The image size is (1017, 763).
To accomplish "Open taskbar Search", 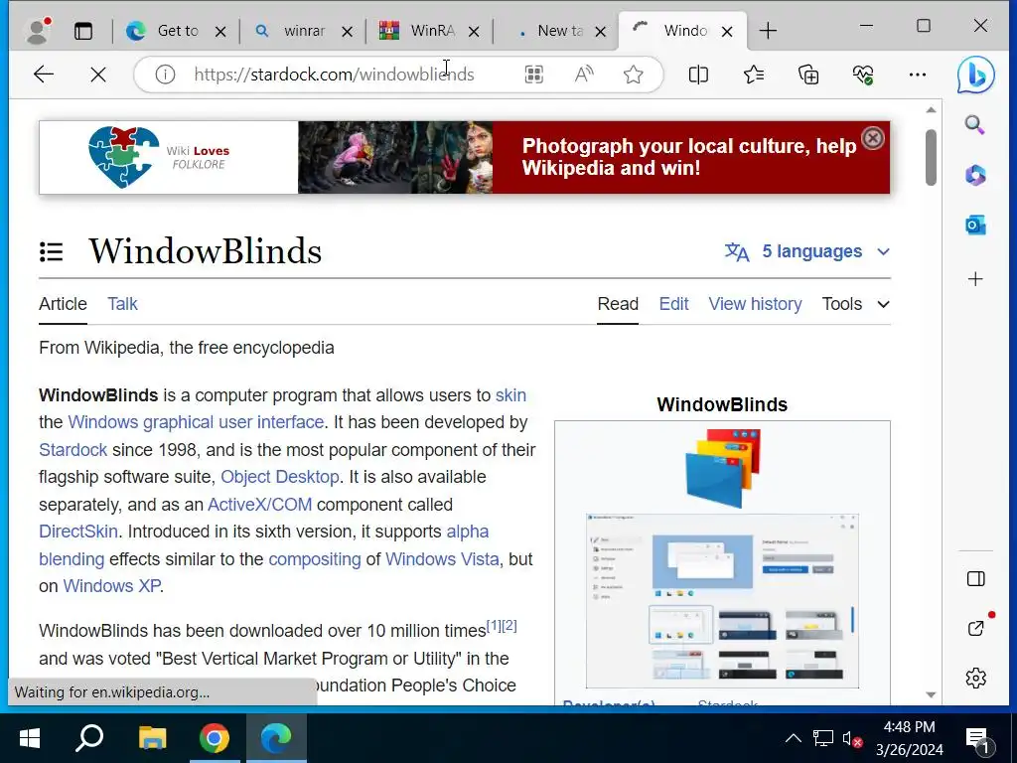I will point(89,738).
